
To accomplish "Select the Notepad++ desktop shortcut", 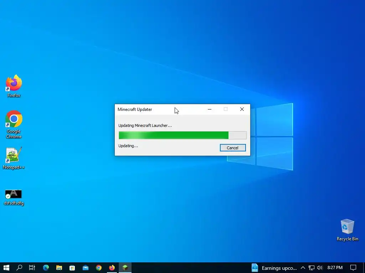I will tap(14, 158).
